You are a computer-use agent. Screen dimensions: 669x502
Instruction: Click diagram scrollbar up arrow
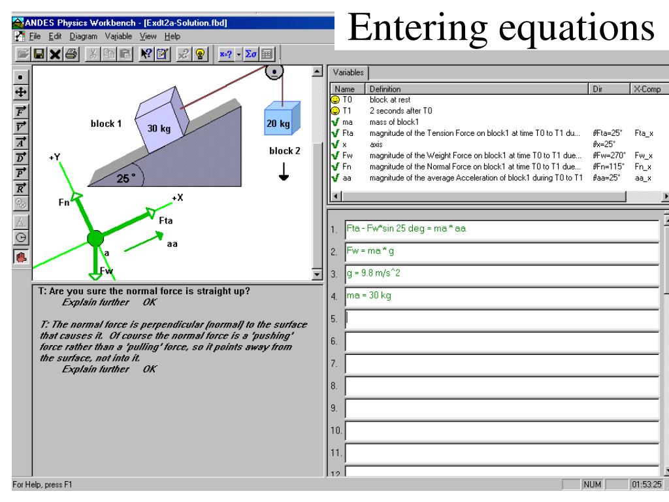point(317,71)
